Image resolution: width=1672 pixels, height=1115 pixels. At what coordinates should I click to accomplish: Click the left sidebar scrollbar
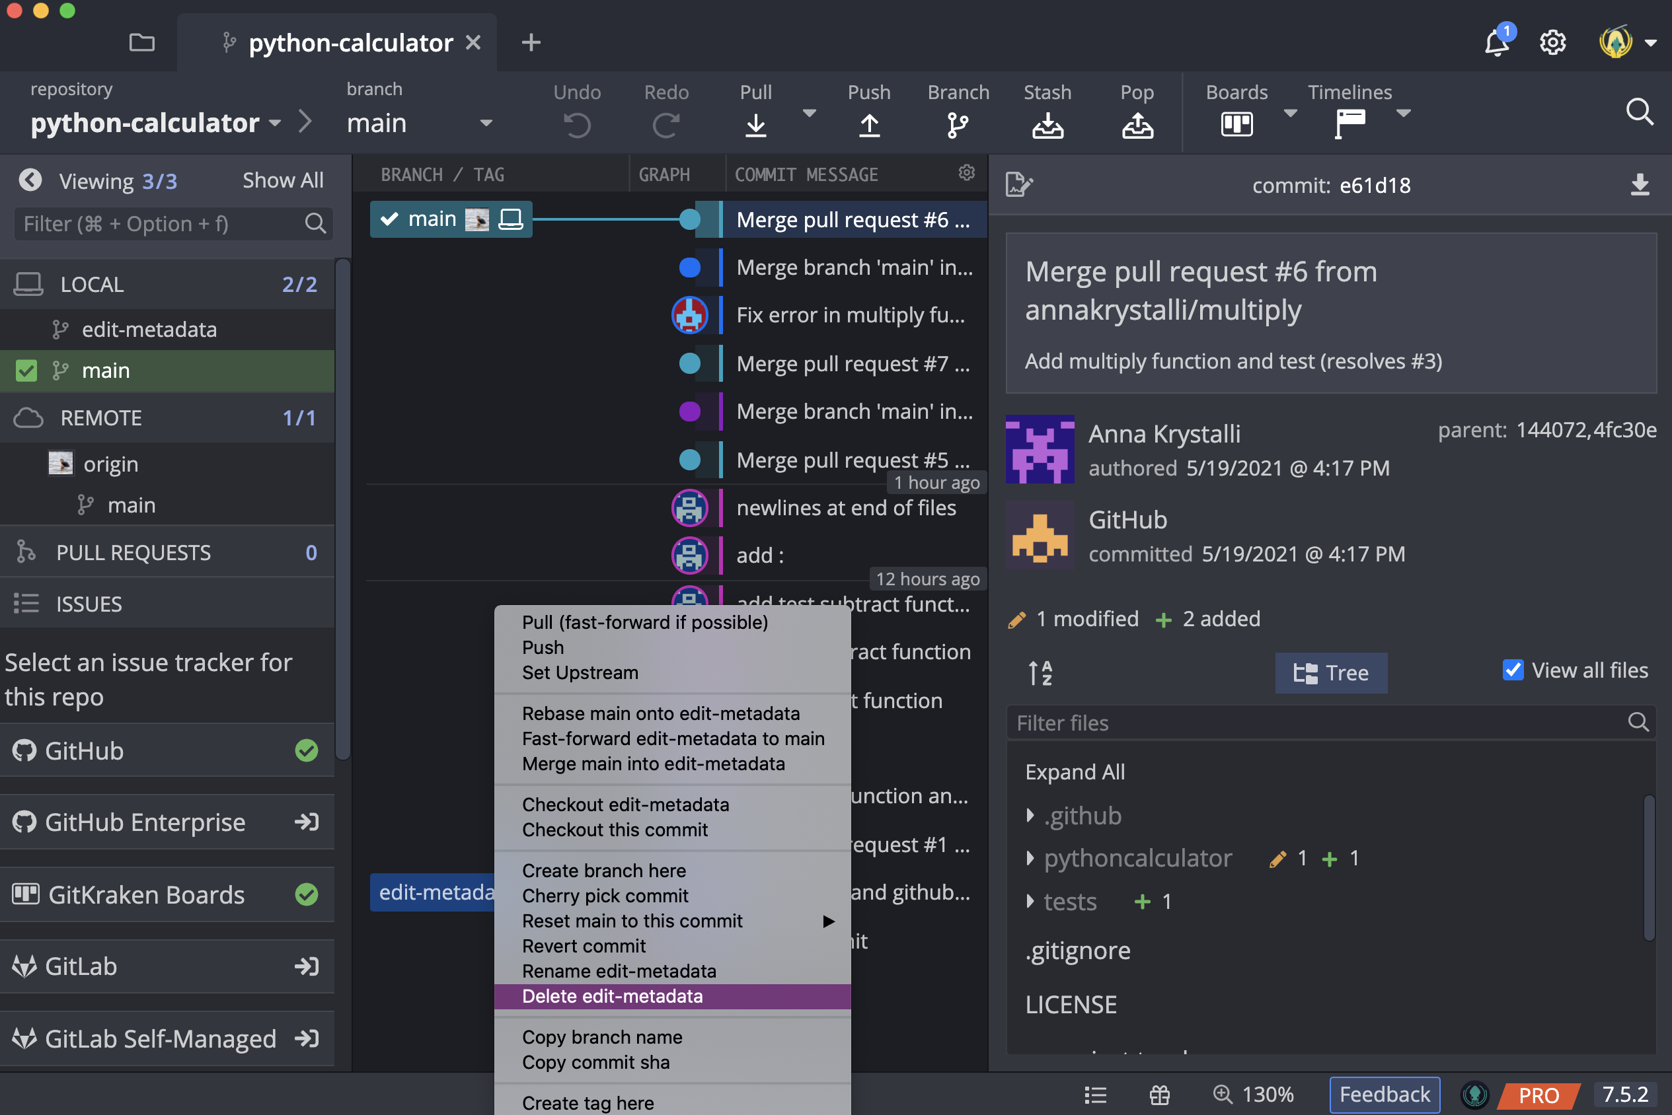pos(343,509)
